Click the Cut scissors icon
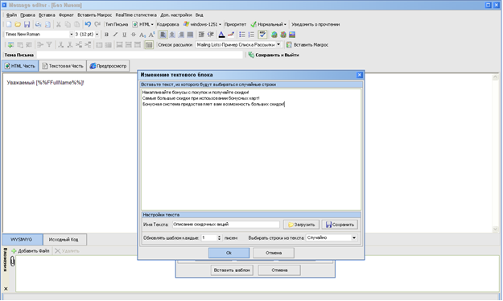503x301 pixels. tap(59, 24)
